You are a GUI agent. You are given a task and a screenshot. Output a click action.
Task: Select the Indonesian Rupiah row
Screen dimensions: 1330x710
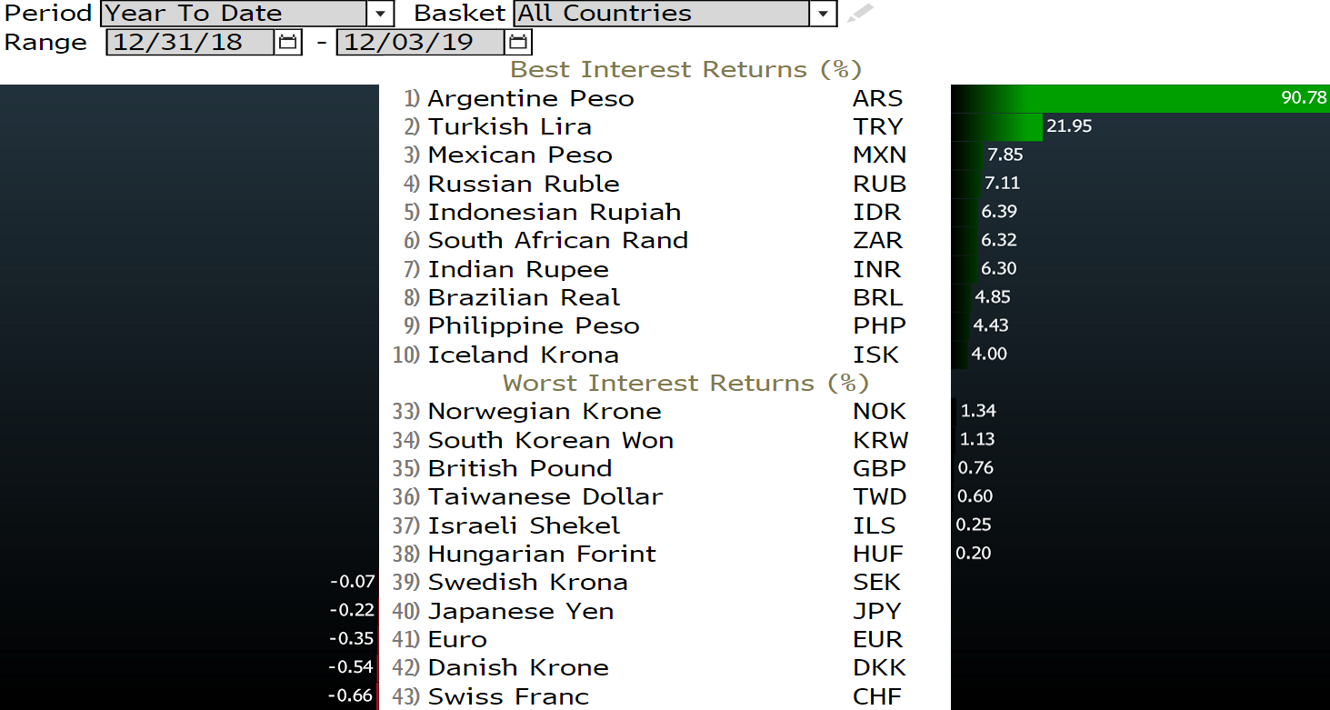coord(665,212)
